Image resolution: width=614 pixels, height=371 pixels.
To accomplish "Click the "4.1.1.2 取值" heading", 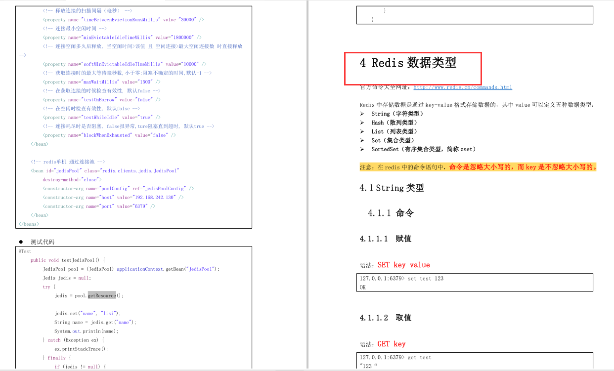I will tap(385, 318).
